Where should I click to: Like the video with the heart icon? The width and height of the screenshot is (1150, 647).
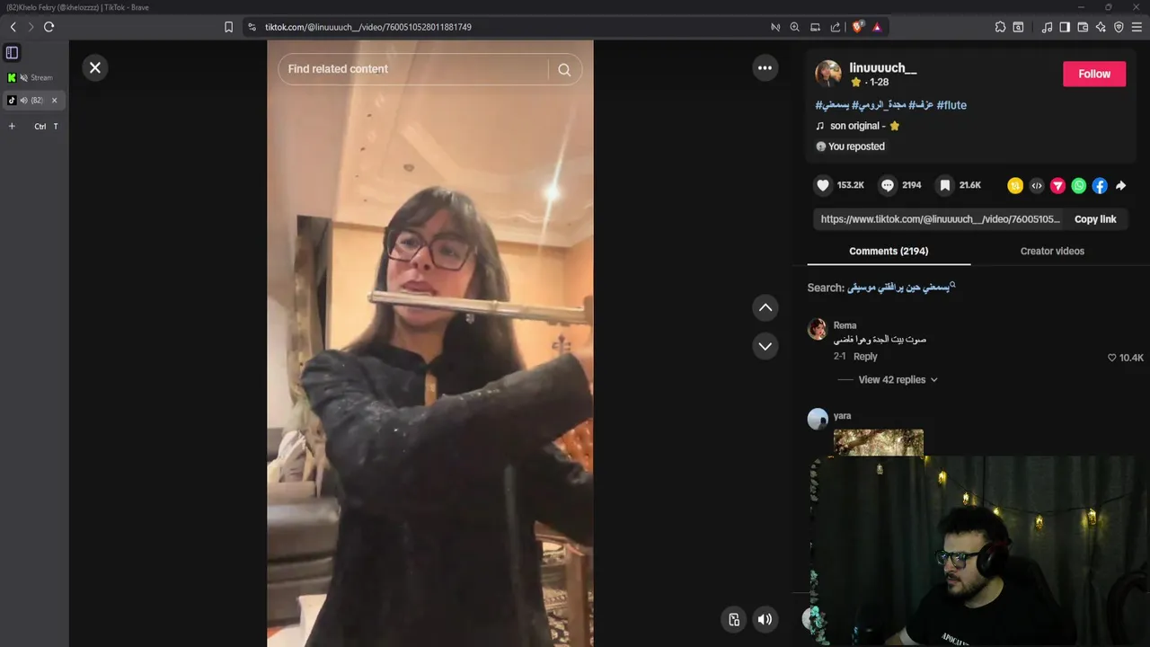(x=822, y=185)
